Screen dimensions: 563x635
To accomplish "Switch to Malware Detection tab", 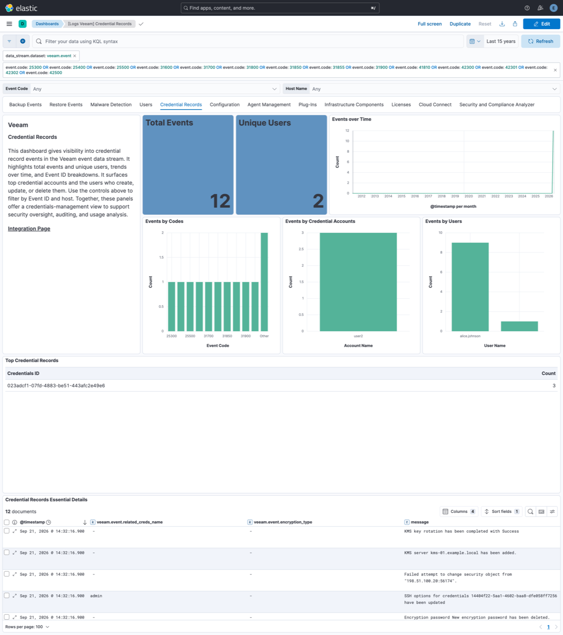I will 111,105.
